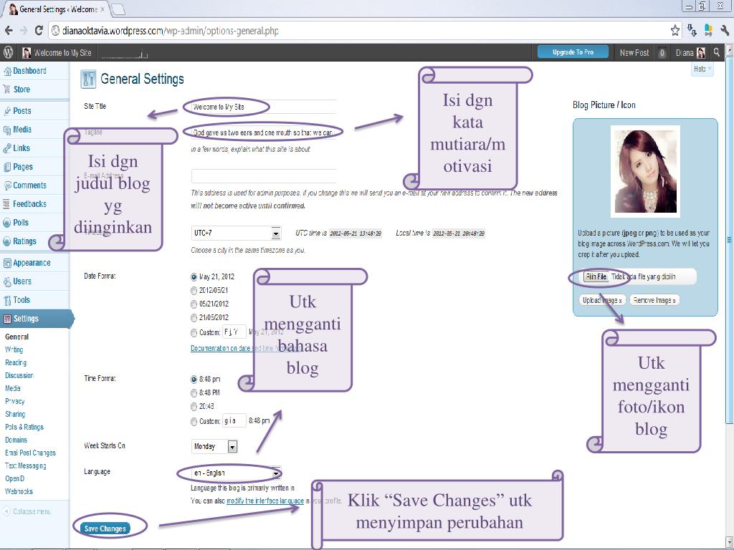Click the browser back arrow
Viewport: 734px width, 550px height.
tap(9, 31)
